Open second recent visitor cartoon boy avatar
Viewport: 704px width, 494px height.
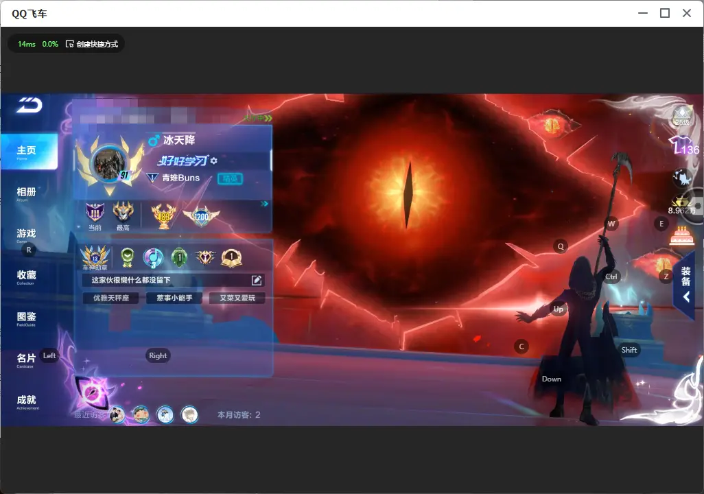(141, 415)
